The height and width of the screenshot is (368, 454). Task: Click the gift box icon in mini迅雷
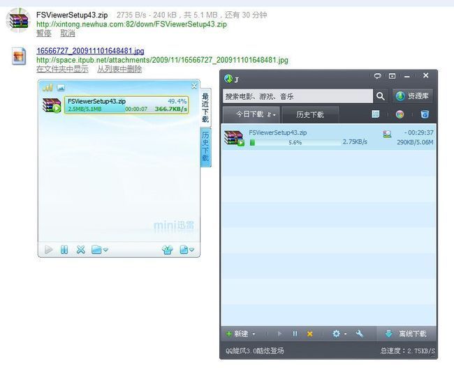168,250
